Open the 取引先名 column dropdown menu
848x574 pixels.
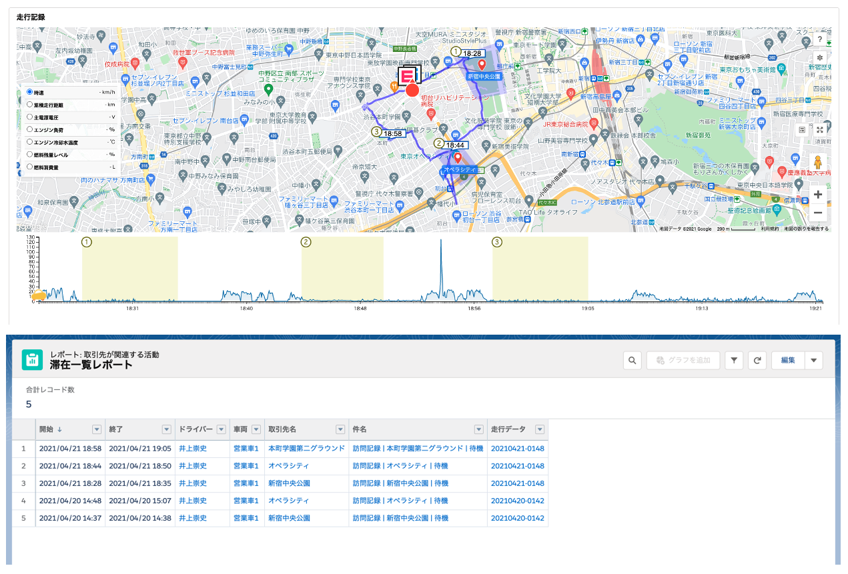[340, 430]
